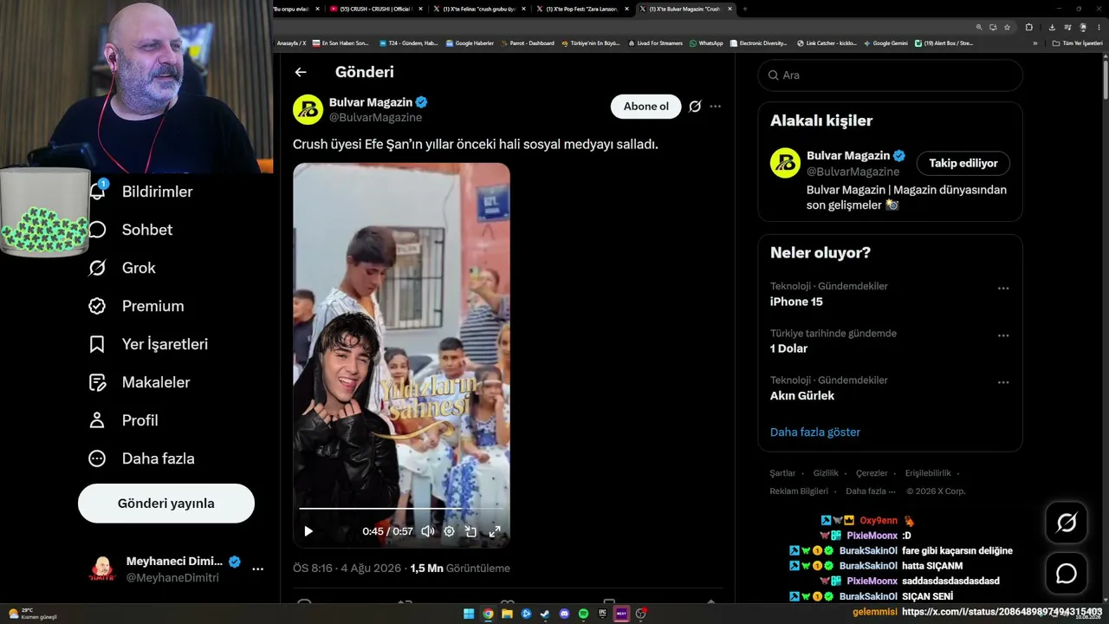Open the Google Gemini bookmark
This screenshot has height=624, width=1109.
tap(885, 42)
